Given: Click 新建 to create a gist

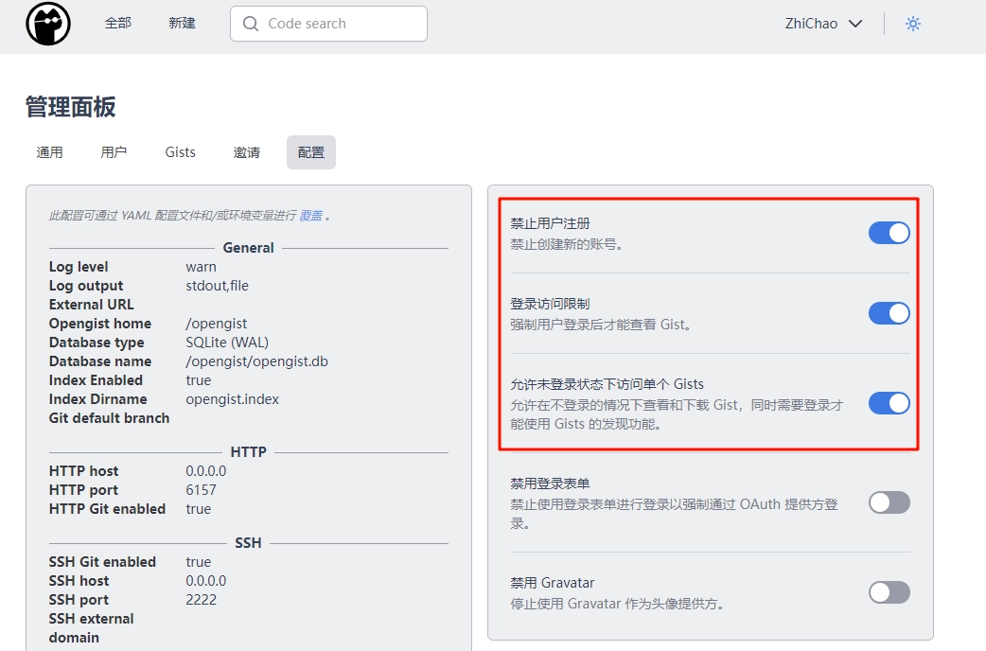Looking at the screenshot, I should 182,24.
